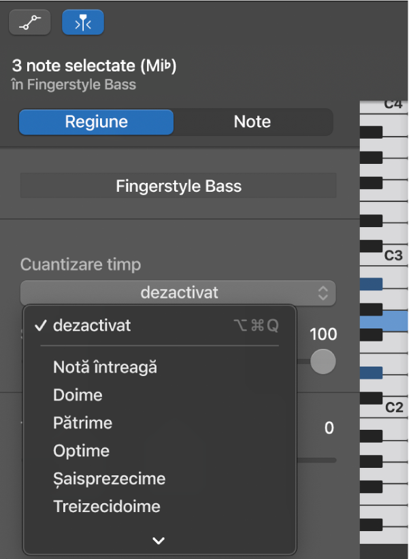This screenshot has height=559, width=409.
Task: Toggle the blue collapse notes icon
Action: click(82, 22)
